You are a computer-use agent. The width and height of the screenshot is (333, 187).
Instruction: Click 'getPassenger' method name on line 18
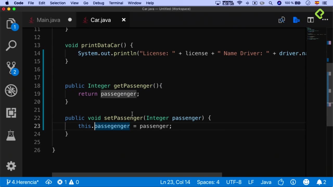pyautogui.click(x=133, y=86)
